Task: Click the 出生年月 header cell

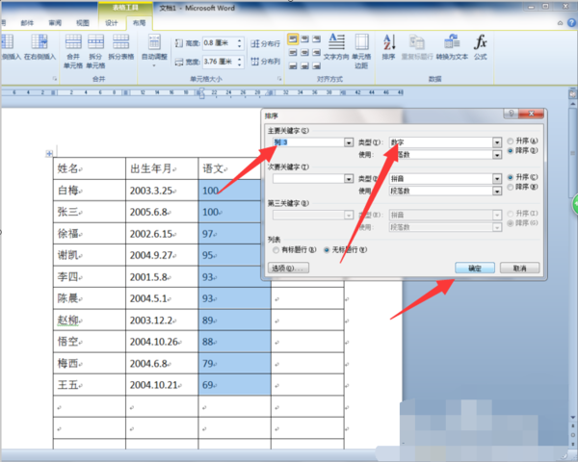Action: click(x=162, y=168)
